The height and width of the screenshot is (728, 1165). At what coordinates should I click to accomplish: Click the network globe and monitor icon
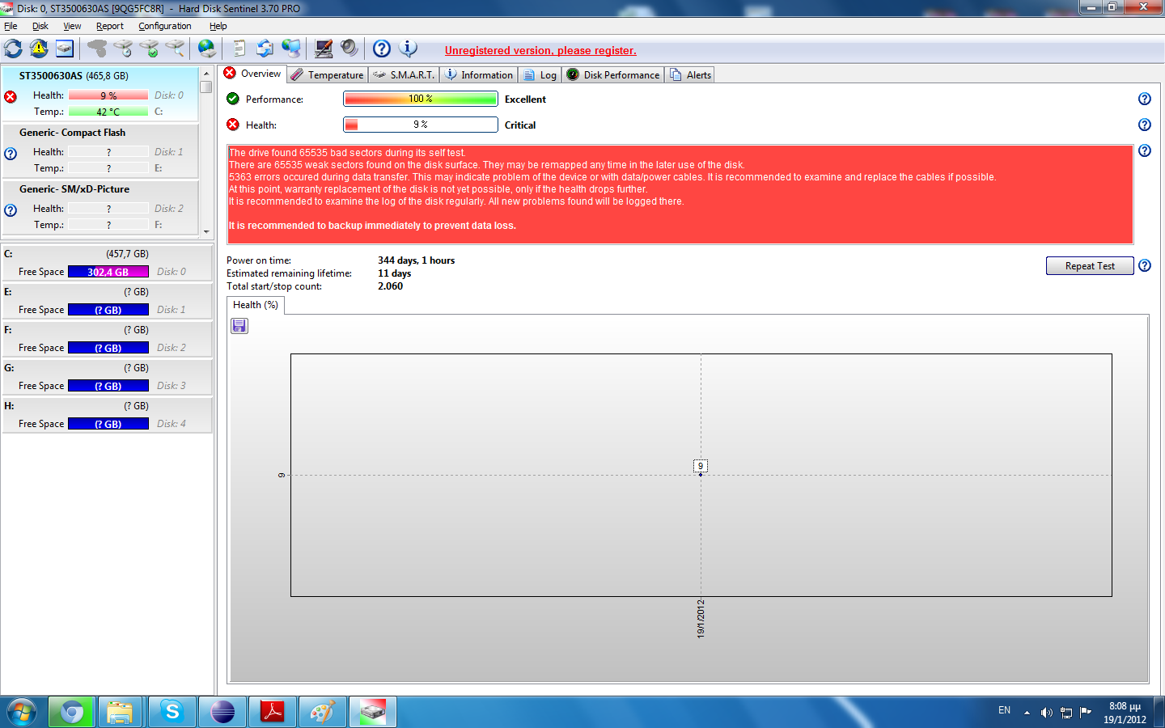tap(291, 49)
